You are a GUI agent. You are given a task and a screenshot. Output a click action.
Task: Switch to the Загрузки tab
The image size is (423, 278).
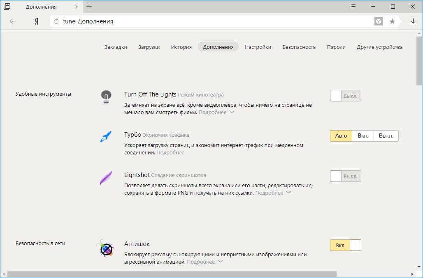point(149,47)
